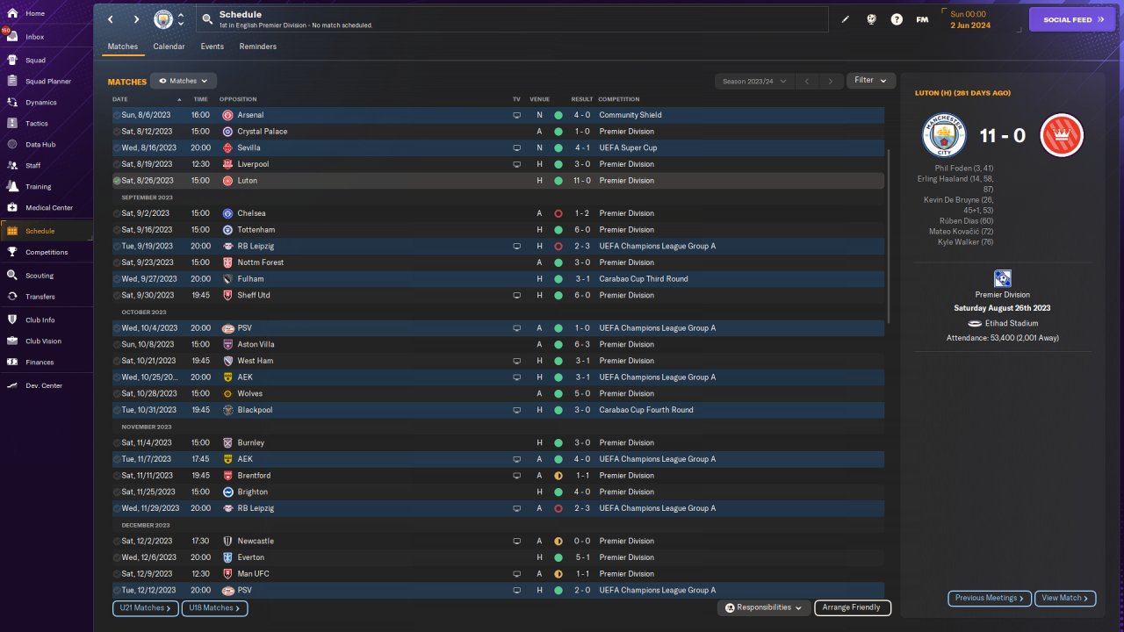Toggle selection circle for Nottm Forest row
1124x632 pixels.
[117, 262]
